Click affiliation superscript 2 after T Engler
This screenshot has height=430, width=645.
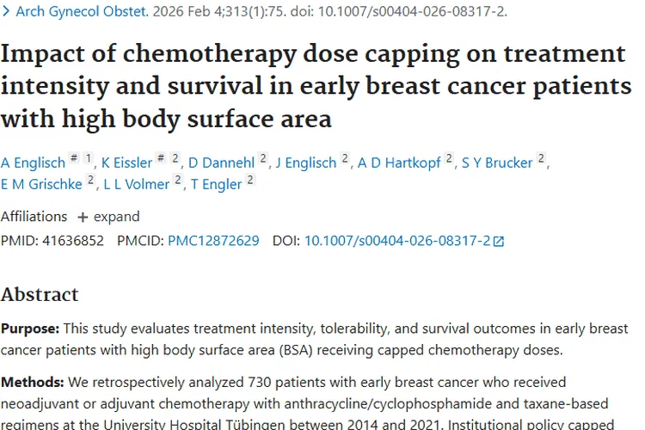point(250,179)
